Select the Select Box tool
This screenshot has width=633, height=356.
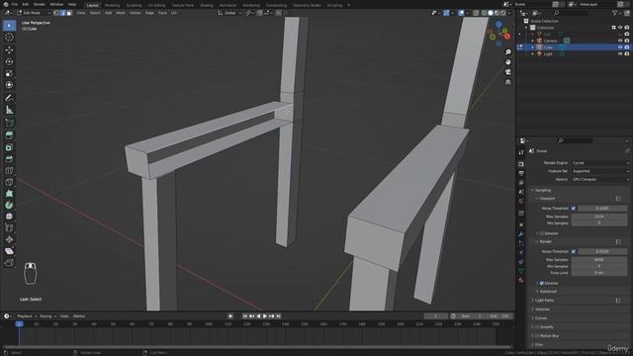[9, 26]
